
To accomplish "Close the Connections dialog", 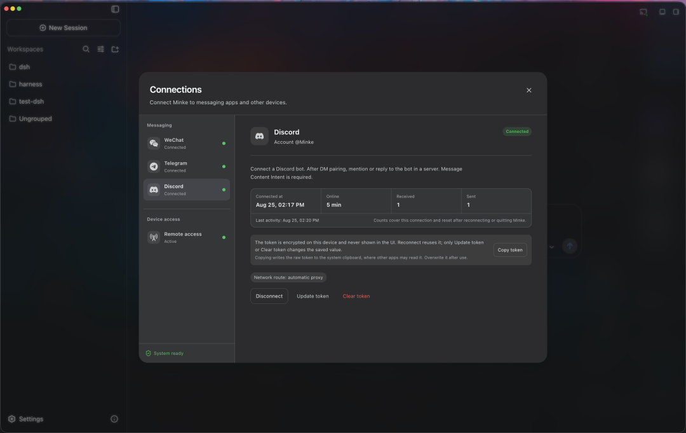I will pyautogui.click(x=529, y=90).
